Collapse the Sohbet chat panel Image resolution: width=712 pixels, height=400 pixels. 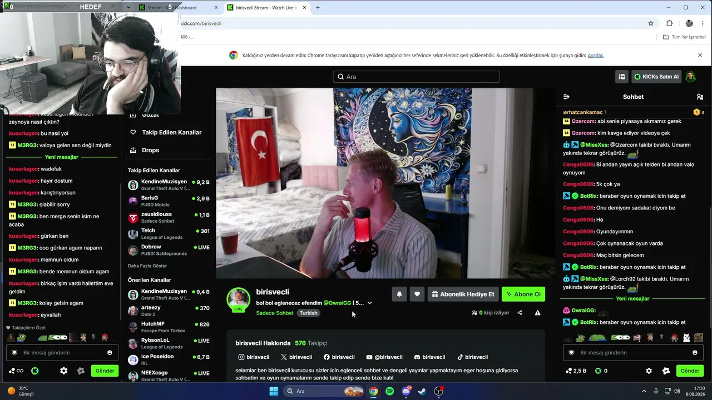(x=566, y=97)
